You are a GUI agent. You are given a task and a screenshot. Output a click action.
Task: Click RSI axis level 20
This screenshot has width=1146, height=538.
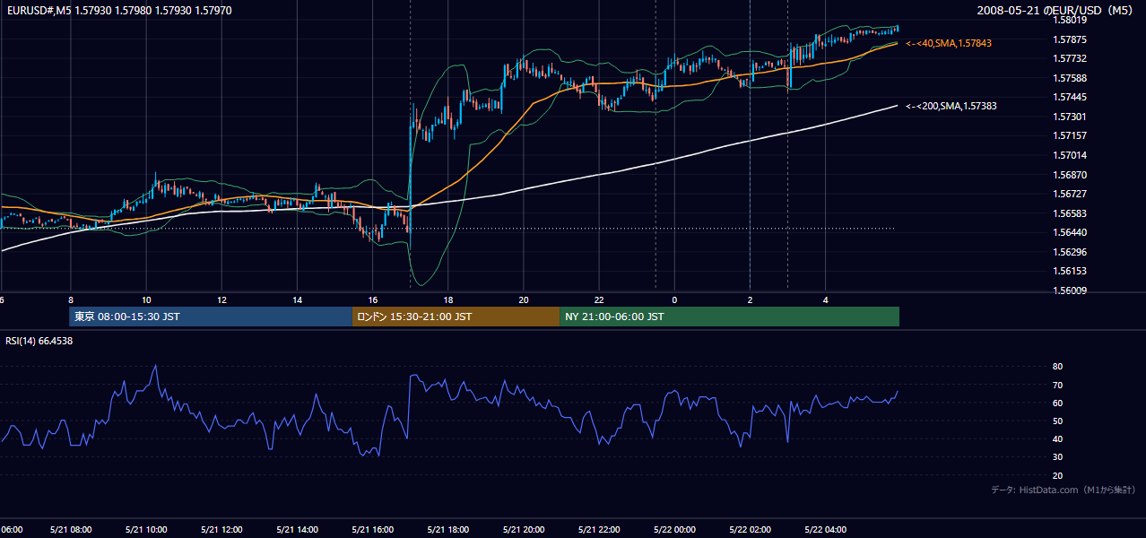[1057, 475]
